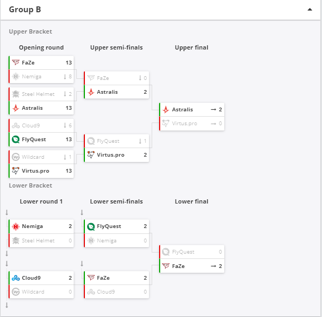Click the Nemiga logo in lower round 1
Image resolution: width=322 pixels, height=317 pixels.
15,226
